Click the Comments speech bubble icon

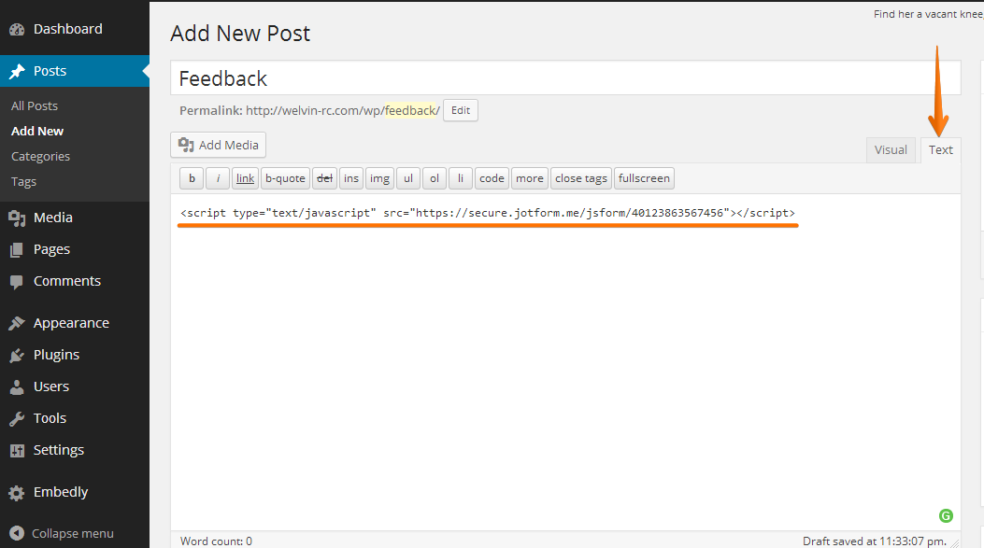pyautogui.click(x=17, y=281)
